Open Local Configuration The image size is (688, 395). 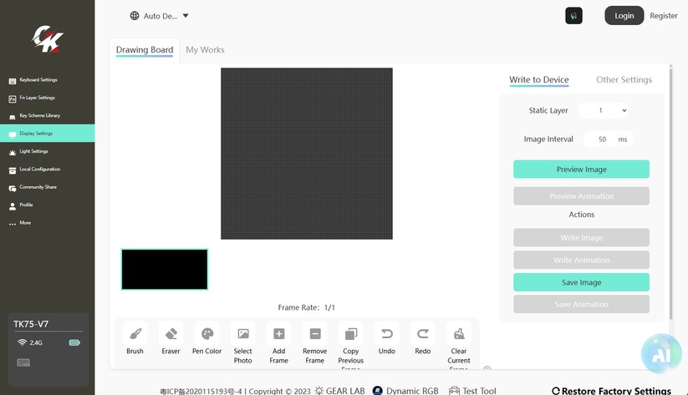coord(48,170)
